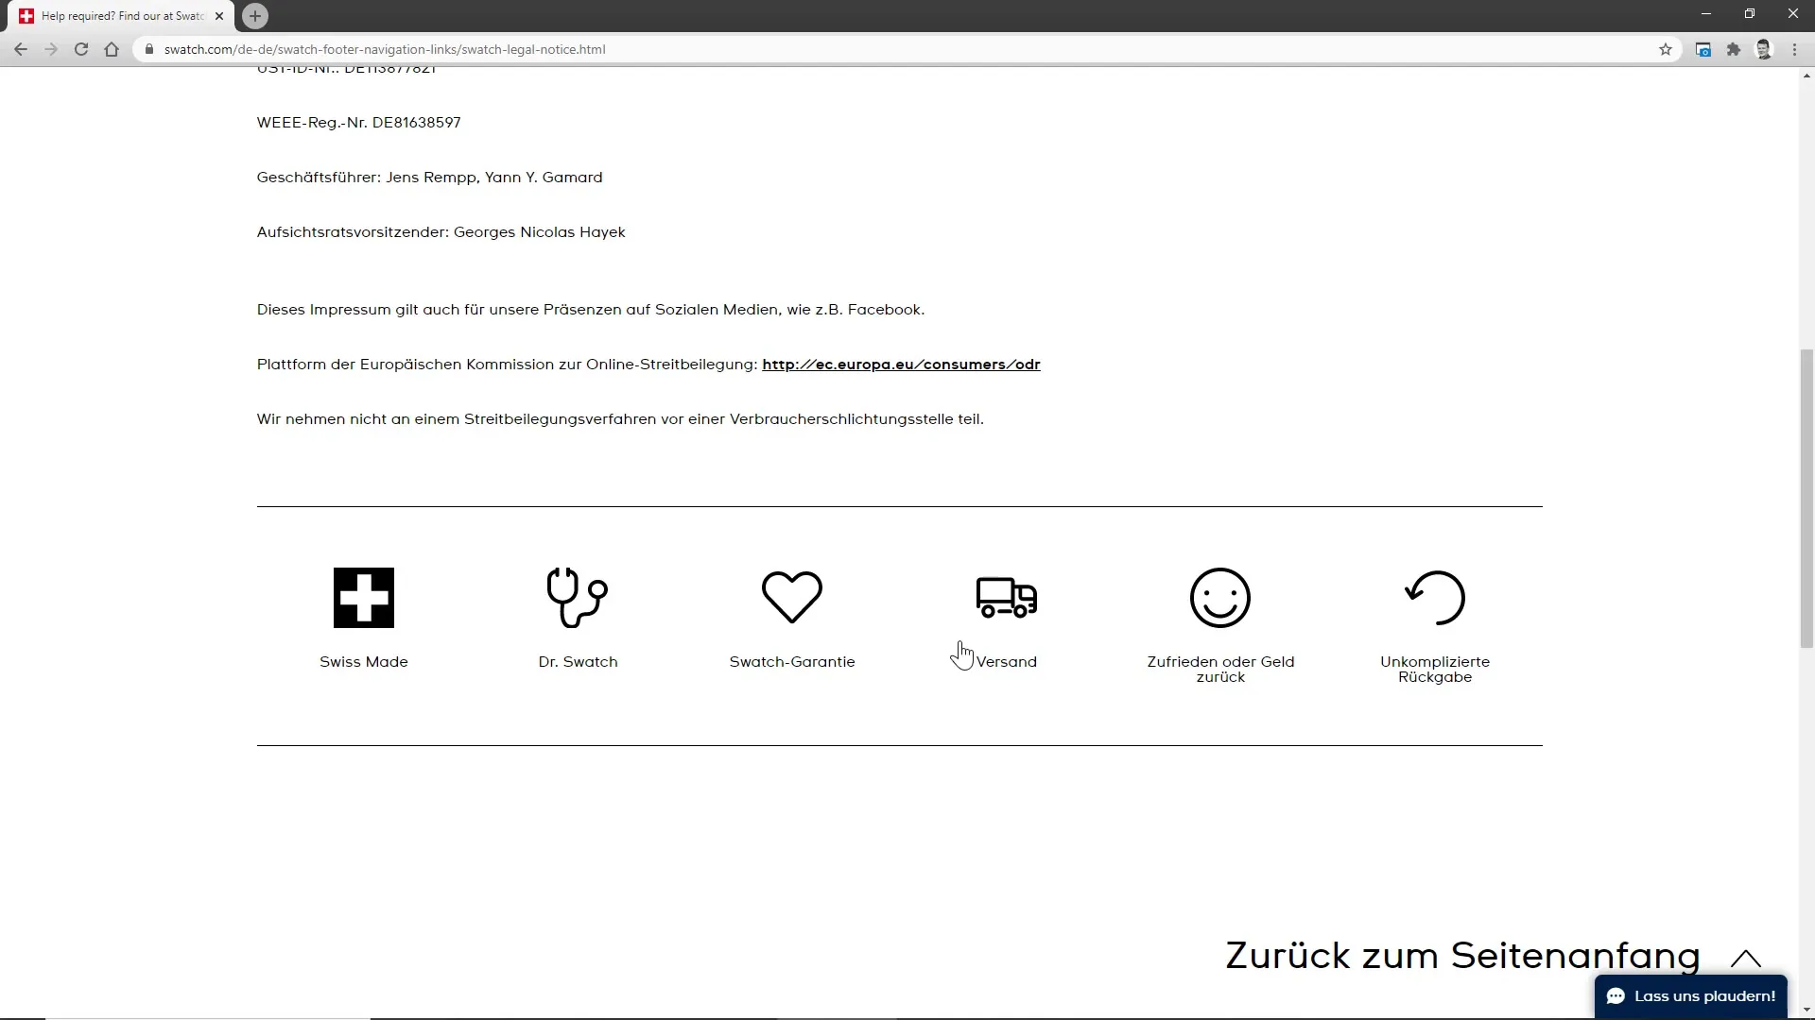Screen dimensions: 1815x1020
Task: Click the vertical scrollbar thumb
Action: pos(1806,499)
